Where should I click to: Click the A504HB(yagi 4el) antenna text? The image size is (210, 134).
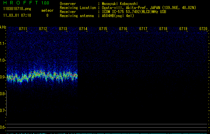[118, 16]
